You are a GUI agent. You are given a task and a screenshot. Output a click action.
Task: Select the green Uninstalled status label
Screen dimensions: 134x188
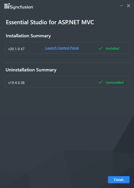coord(114,82)
